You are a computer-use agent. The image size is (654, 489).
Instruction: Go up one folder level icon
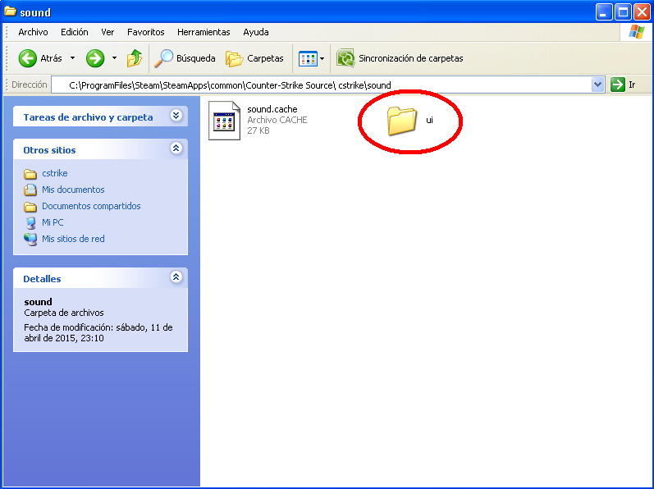point(135,58)
